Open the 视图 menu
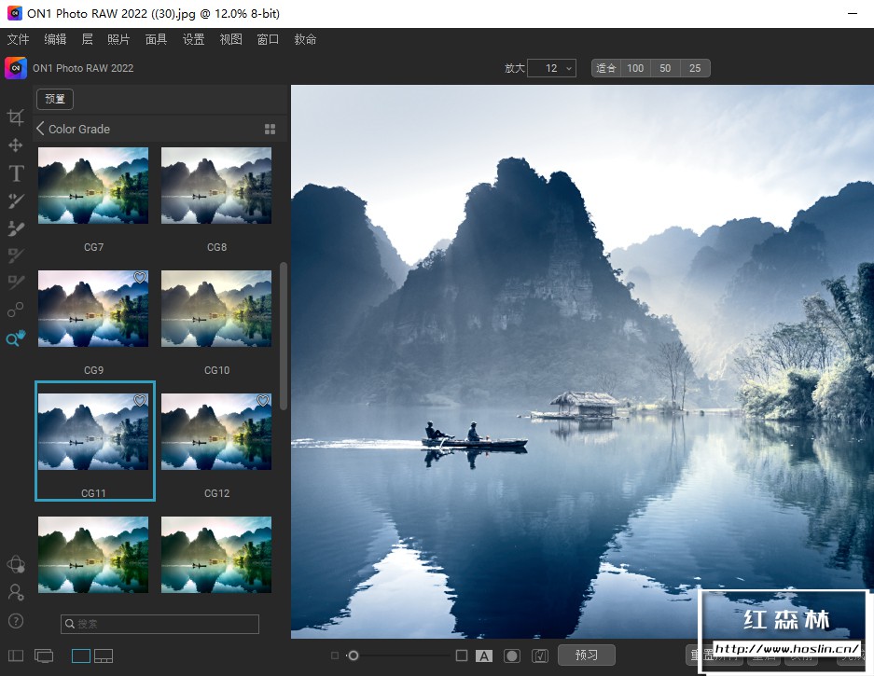This screenshot has height=676, width=874. [x=230, y=39]
